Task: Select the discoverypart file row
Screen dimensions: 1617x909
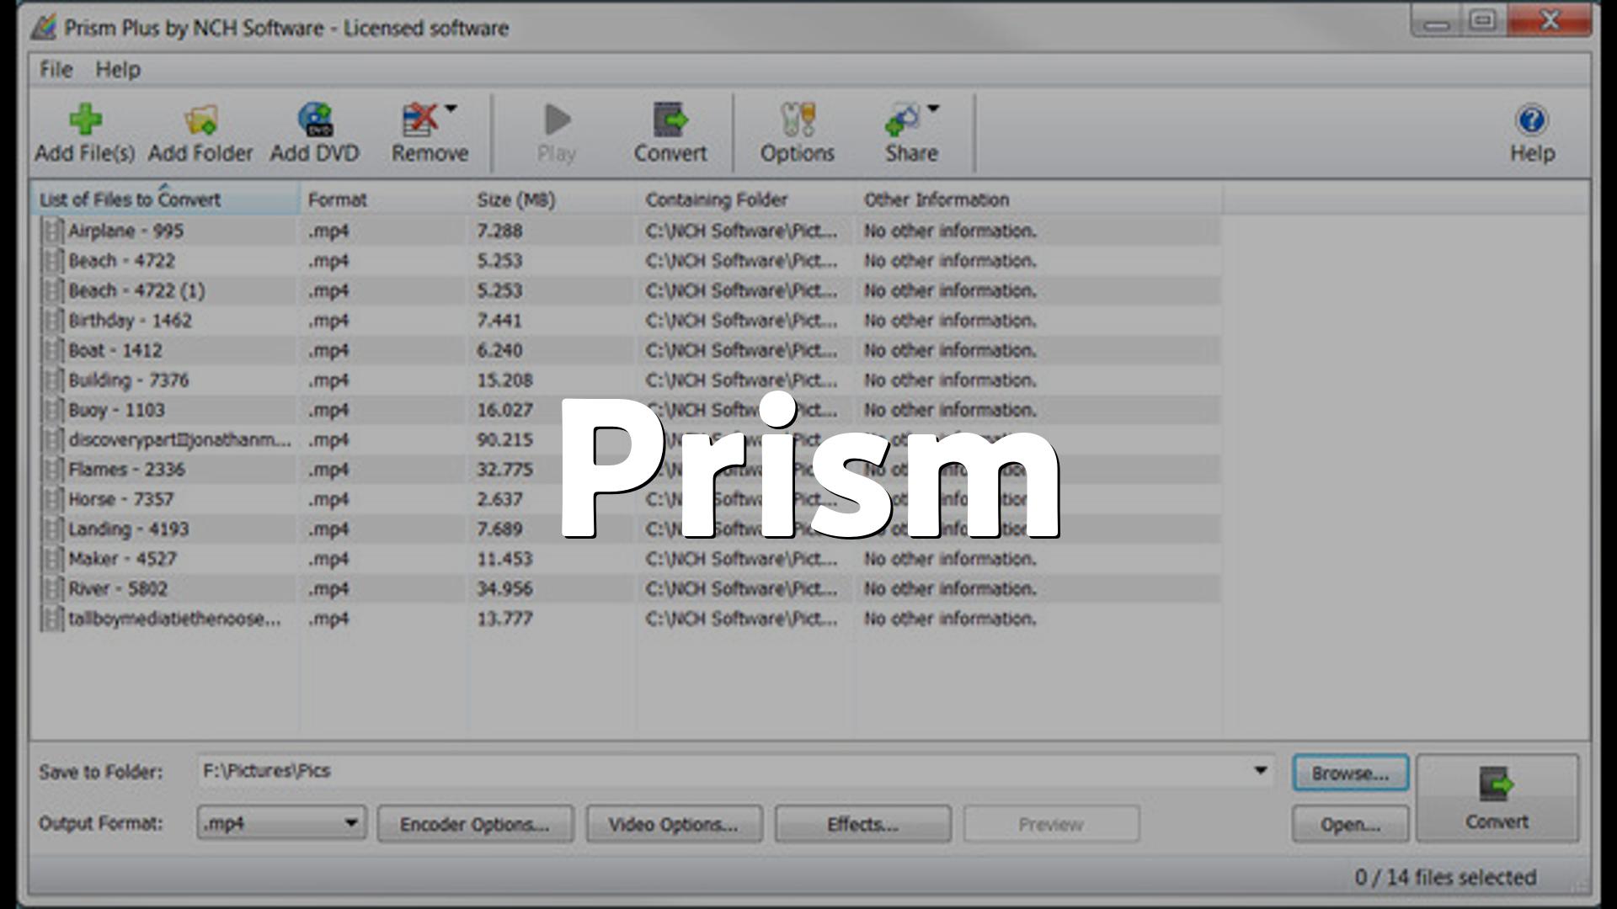Action: tap(627, 440)
